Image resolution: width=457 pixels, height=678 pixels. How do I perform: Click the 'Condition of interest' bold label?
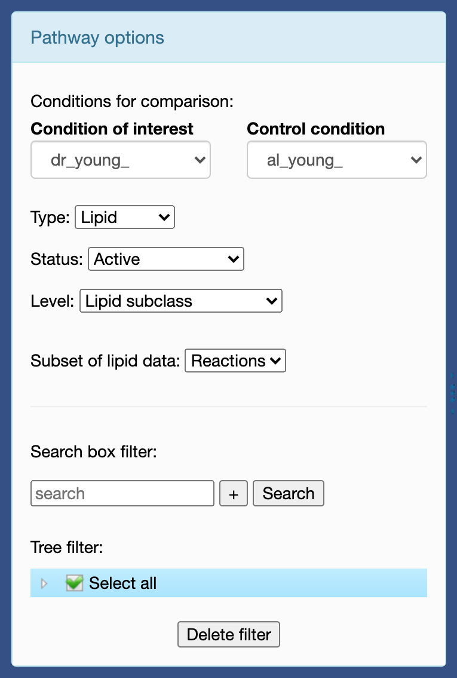pyautogui.click(x=112, y=129)
